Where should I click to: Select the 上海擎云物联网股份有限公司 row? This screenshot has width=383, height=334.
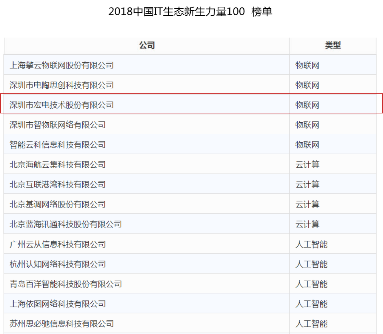[61, 65]
